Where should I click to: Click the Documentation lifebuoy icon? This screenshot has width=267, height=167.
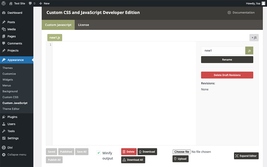click(229, 13)
